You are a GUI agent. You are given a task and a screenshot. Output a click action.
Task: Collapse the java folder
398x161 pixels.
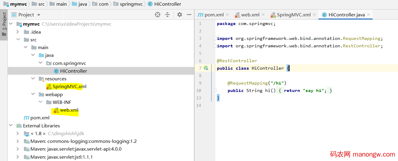point(33,55)
